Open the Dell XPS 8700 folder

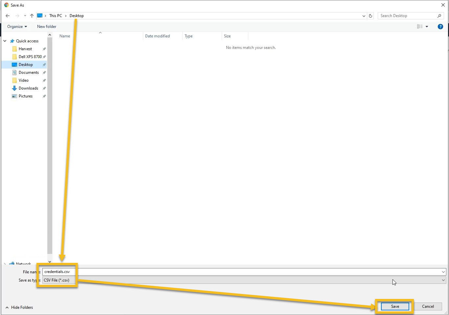[30, 57]
